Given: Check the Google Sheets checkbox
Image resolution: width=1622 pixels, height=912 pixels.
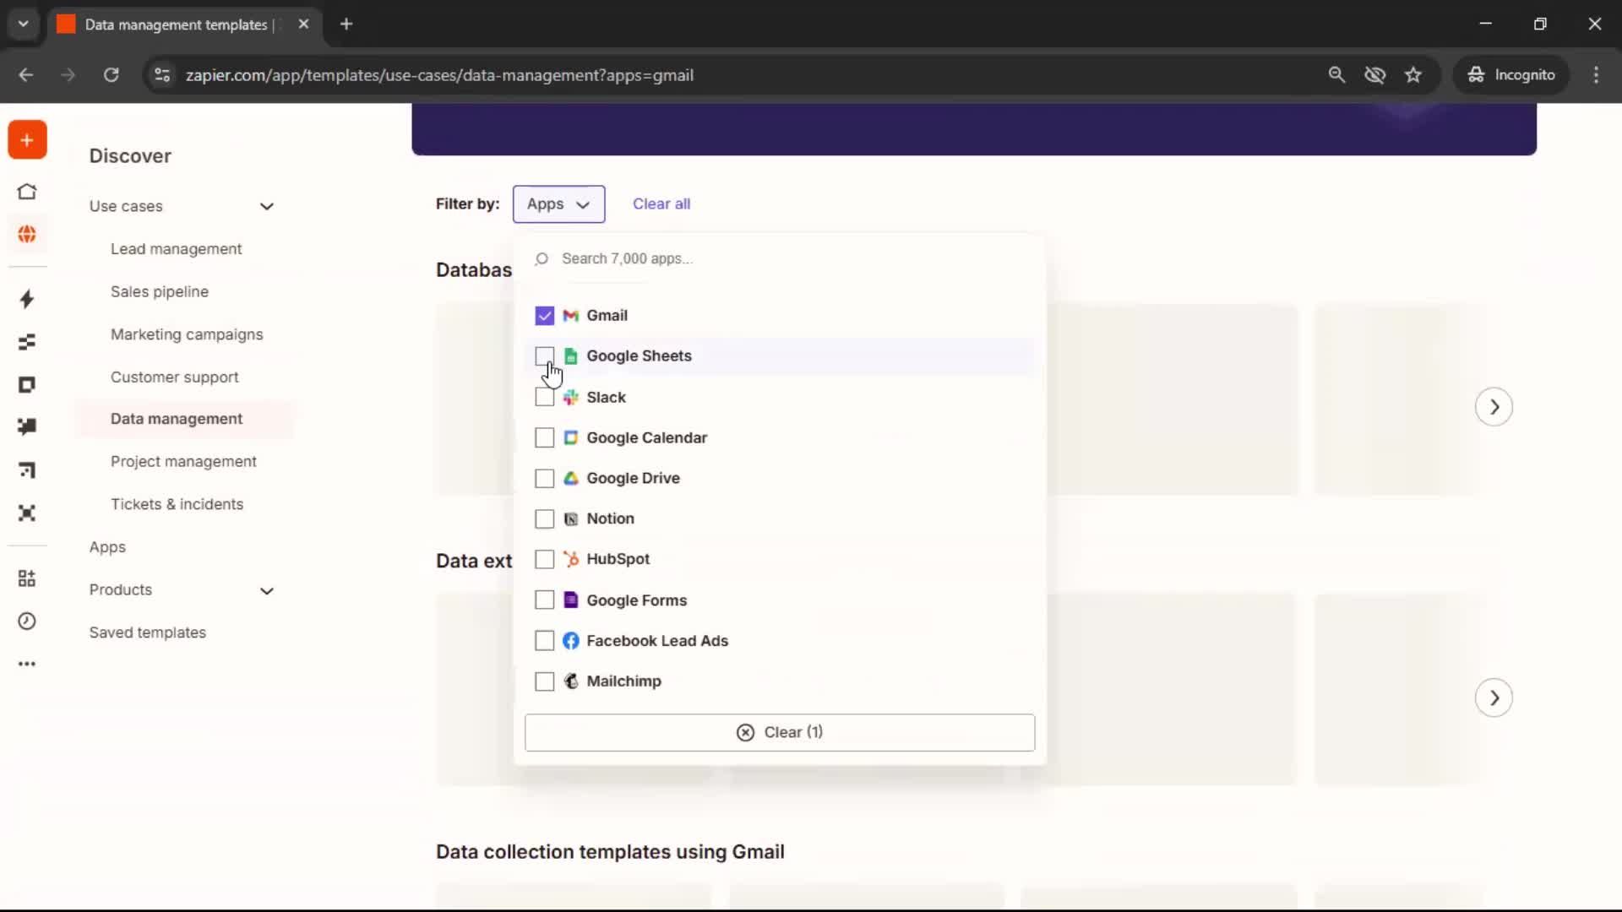Looking at the screenshot, I should (545, 356).
